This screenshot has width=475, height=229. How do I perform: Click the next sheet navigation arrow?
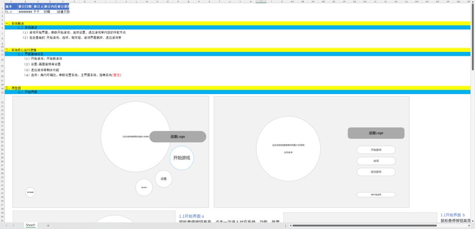point(13,225)
